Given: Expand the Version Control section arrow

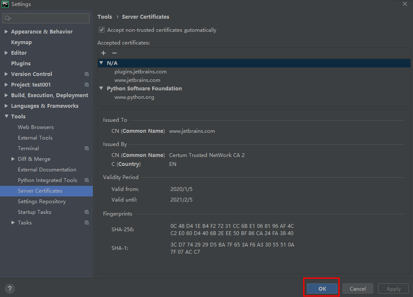Looking at the screenshot, I should [x=6, y=74].
